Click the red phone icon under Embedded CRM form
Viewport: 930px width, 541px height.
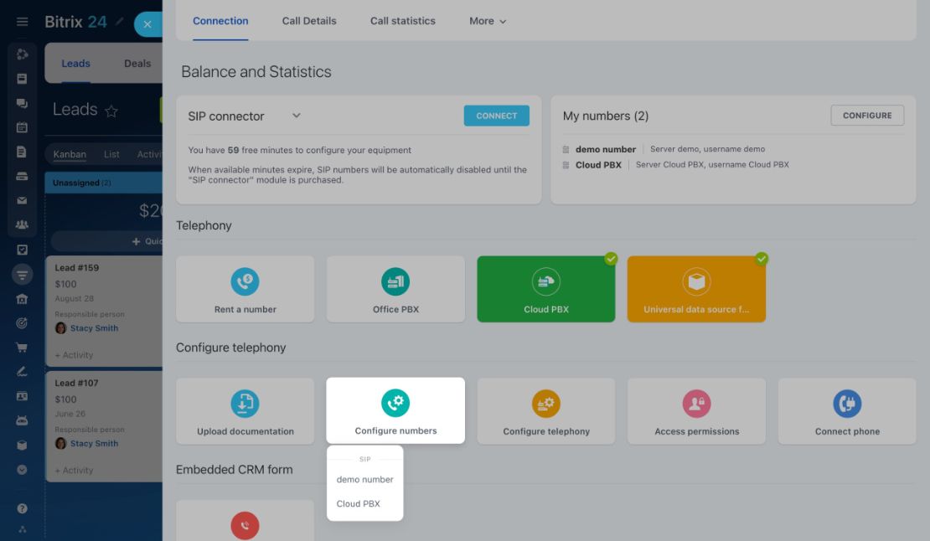[x=245, y=526]
